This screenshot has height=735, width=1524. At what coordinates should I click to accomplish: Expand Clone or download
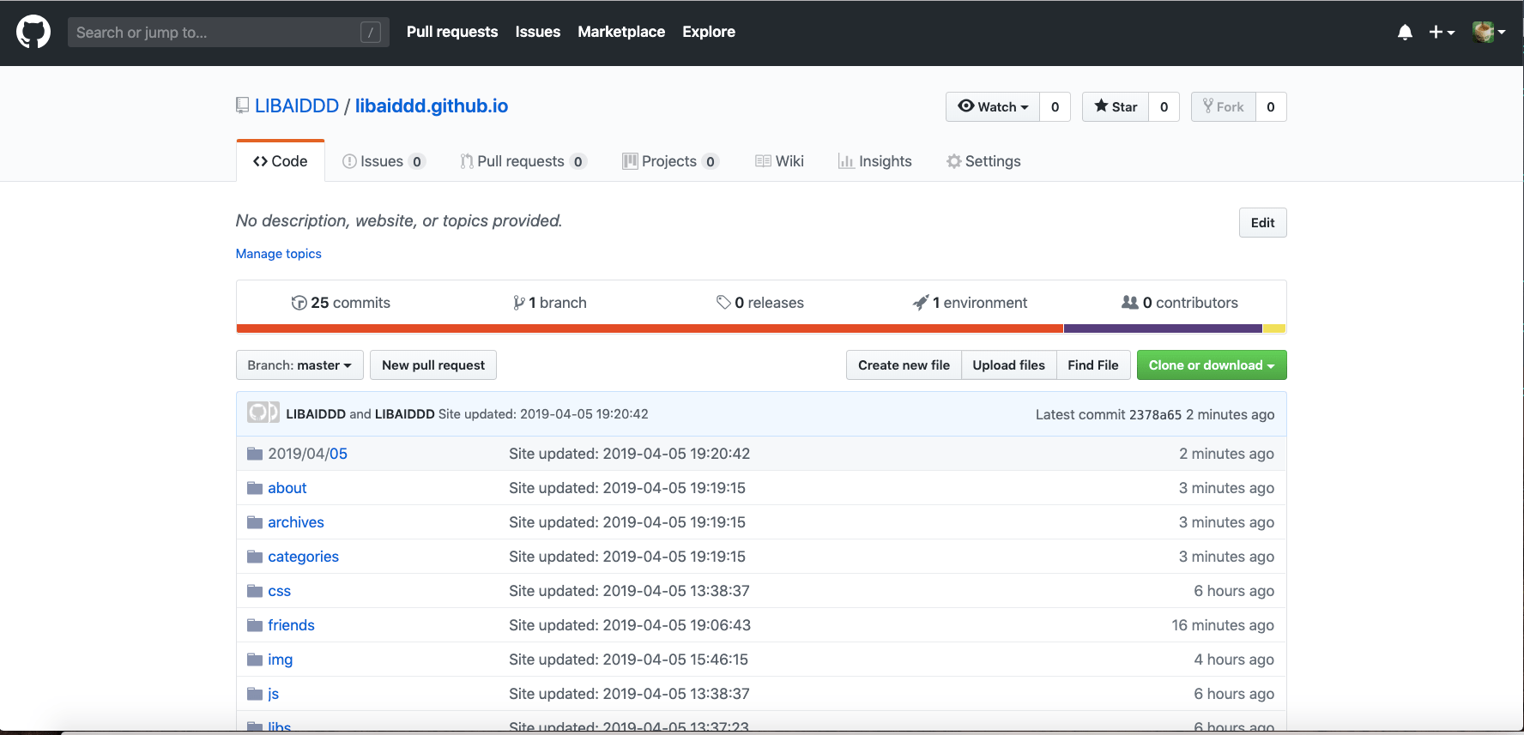tap(1212, 365)
